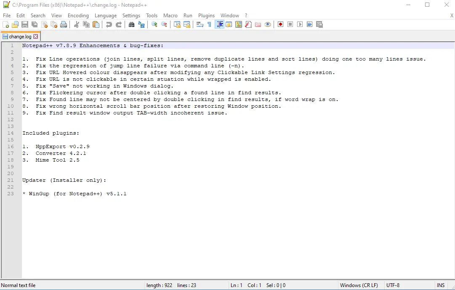This screenshot has width=455, height=290.
Task: Toggle Word Wrap on the toolbar
Action: click(200, 25)
